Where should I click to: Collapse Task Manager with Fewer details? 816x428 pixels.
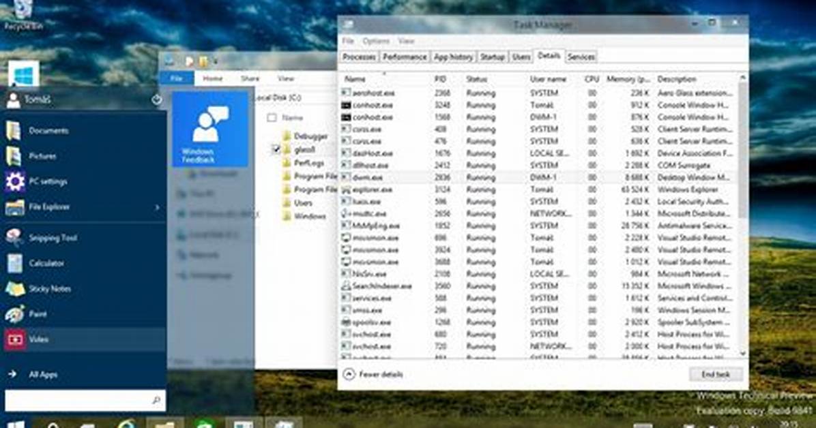click(374, 374)
